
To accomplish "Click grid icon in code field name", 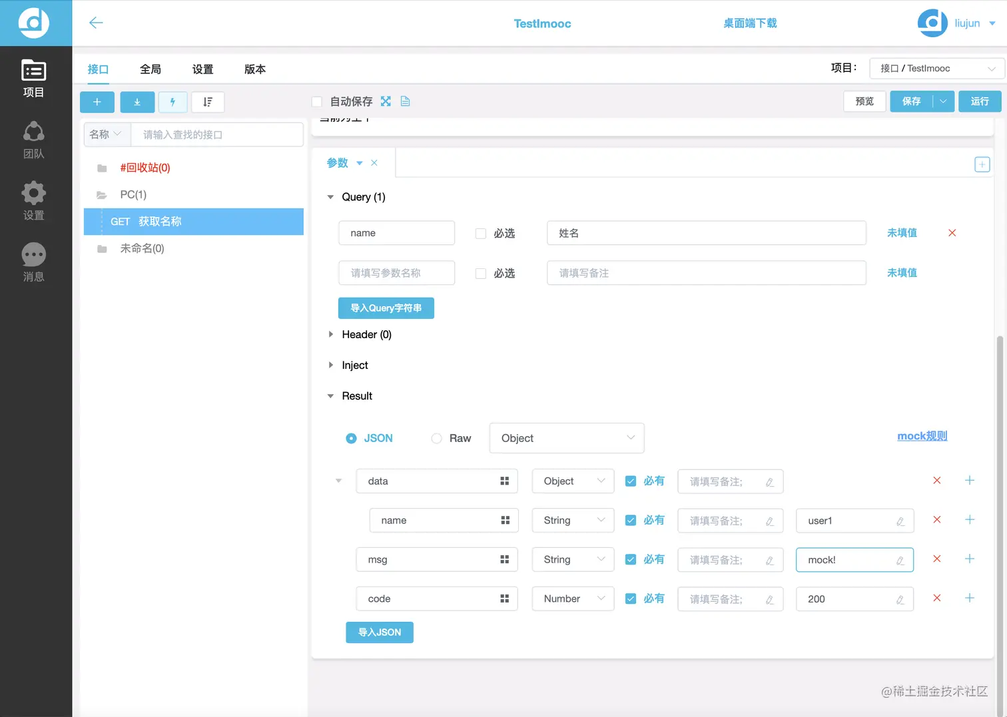I will tap(504, 599).
